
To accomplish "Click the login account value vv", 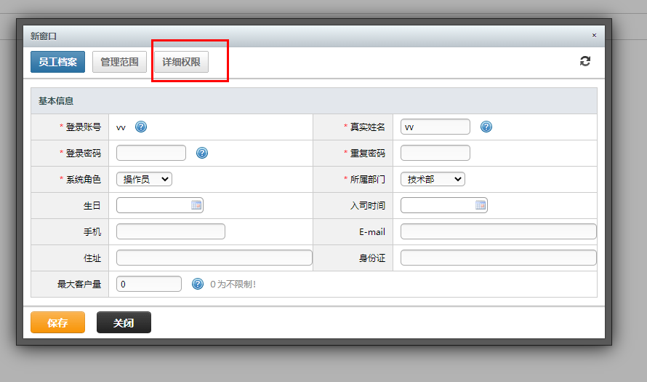I will click(x=121, y=127).
